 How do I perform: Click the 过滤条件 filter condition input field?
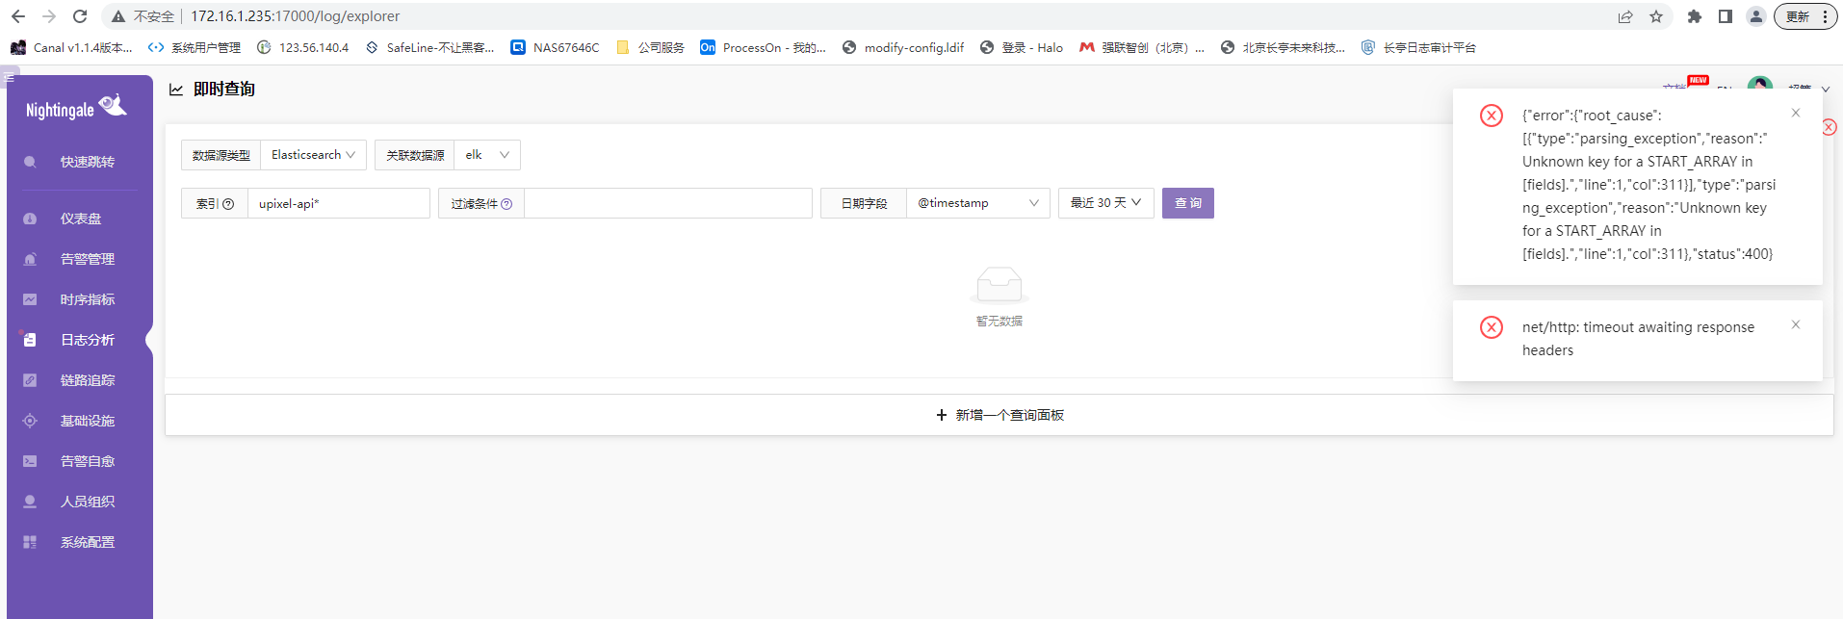[x=667, y=203]
